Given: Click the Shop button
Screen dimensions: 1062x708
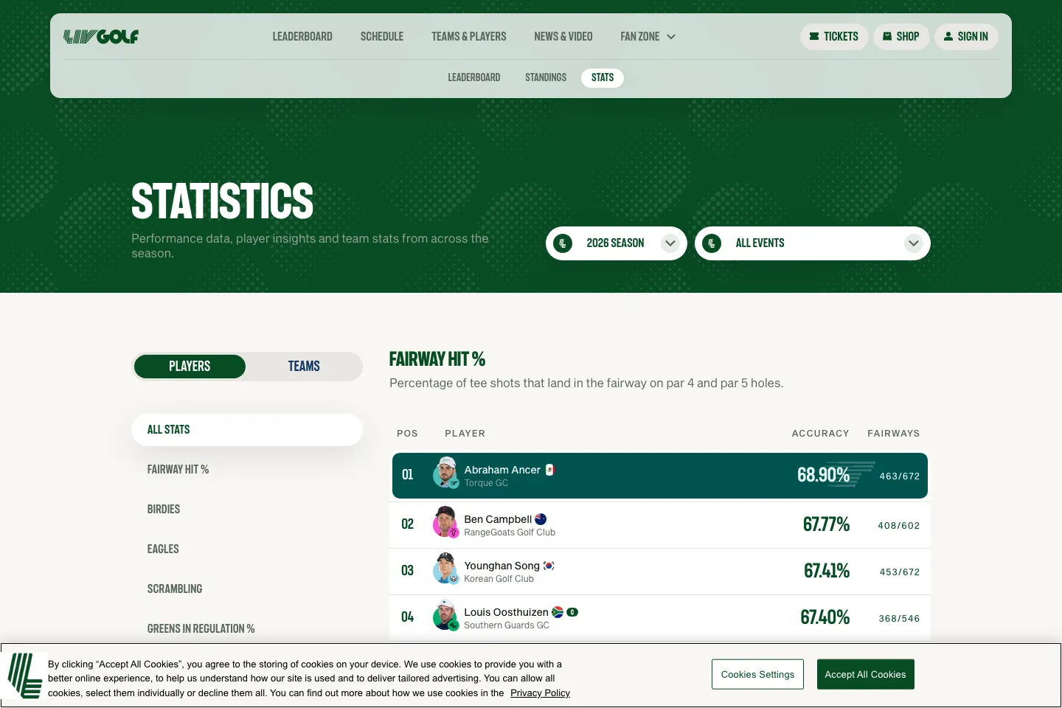Looking at the screenshot, I should pyautogui.click(x=901, y=36).
